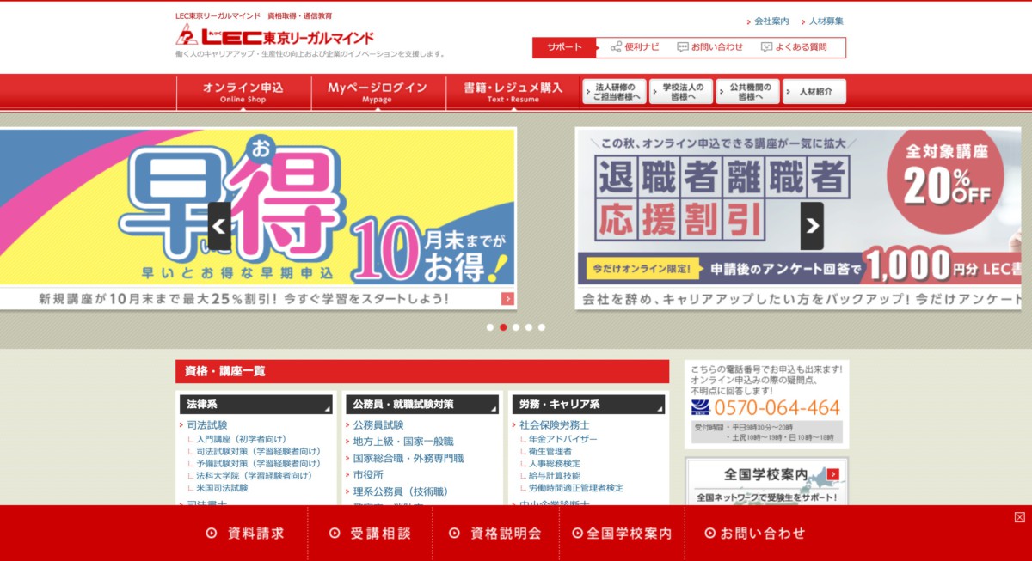
Task: Open the 司法試験 link
Action: pos(207,424)
